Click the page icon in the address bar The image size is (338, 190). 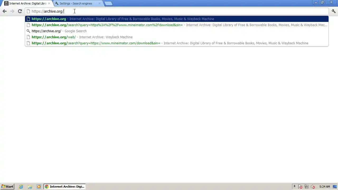tap(28, 11)
